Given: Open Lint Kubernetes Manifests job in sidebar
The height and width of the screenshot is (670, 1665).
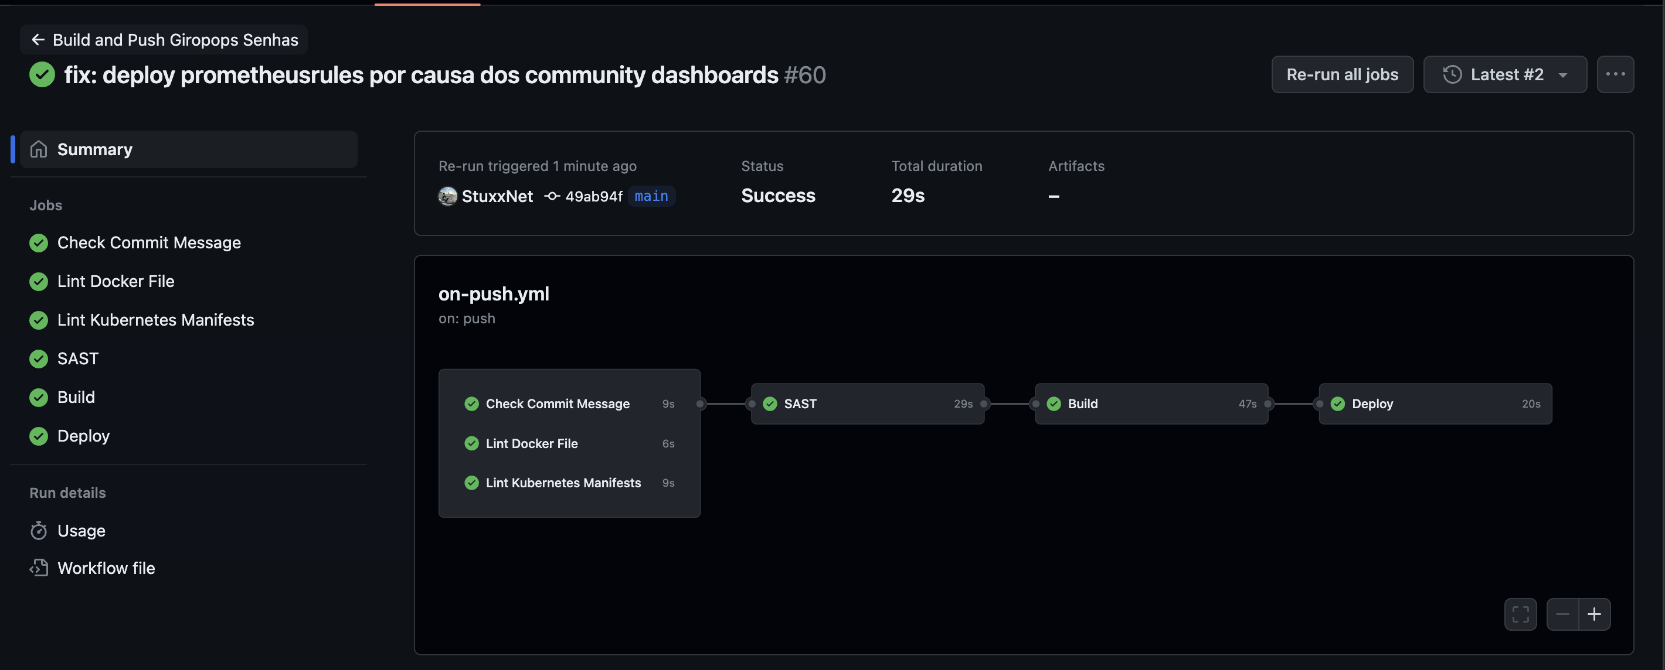Looking at the screenshot, I should (155, 320).
